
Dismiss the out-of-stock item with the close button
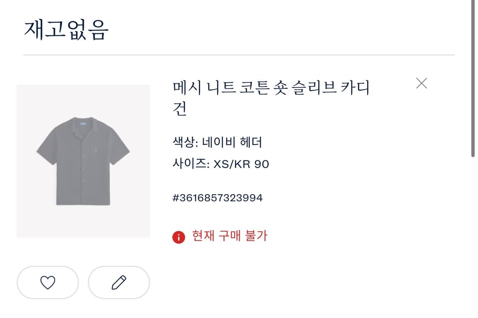point(421,83)
